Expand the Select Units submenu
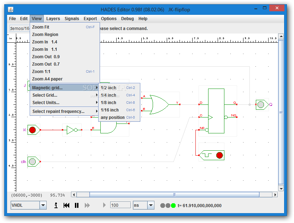Screen dimensions: 294x223 click(65, 103)
